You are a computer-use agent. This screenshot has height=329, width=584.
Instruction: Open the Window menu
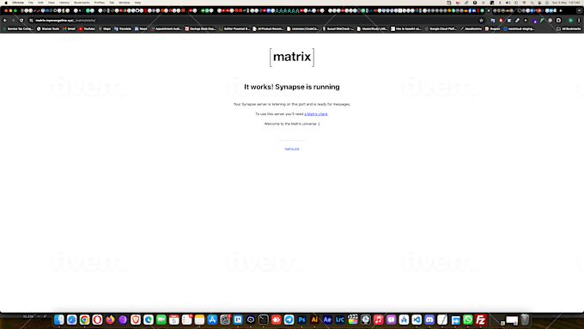point(124,3)
